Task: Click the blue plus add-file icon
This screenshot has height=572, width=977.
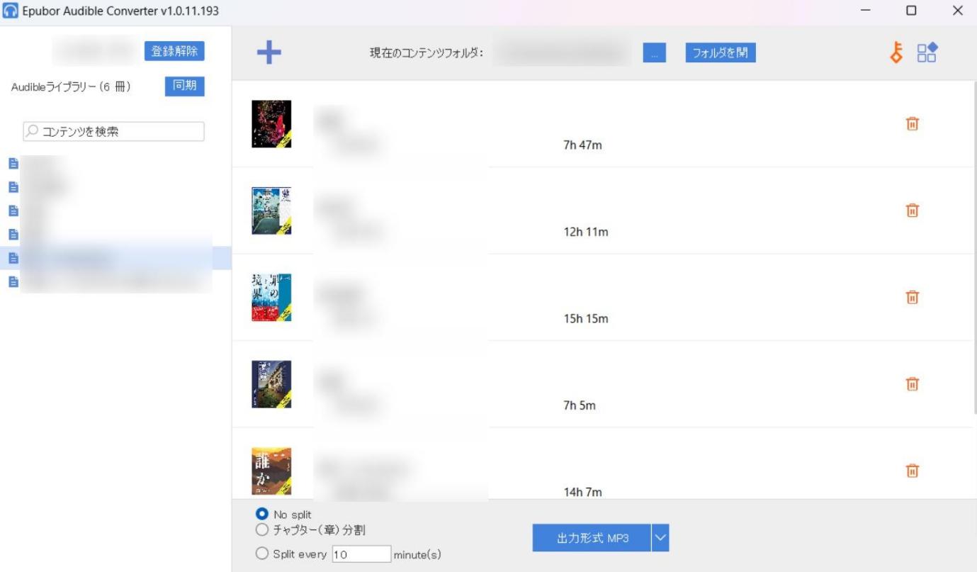Action: click(x=269, y=52)
